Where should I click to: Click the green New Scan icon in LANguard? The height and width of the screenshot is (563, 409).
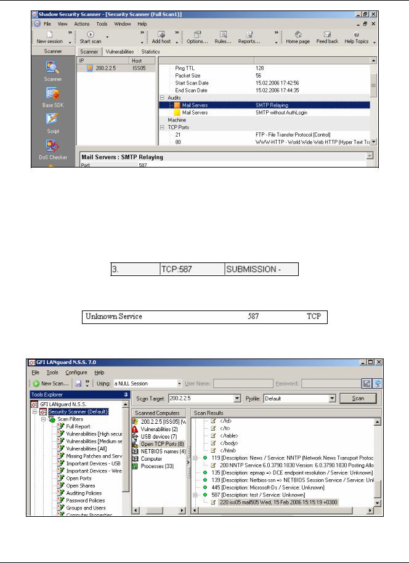(36, 384)
